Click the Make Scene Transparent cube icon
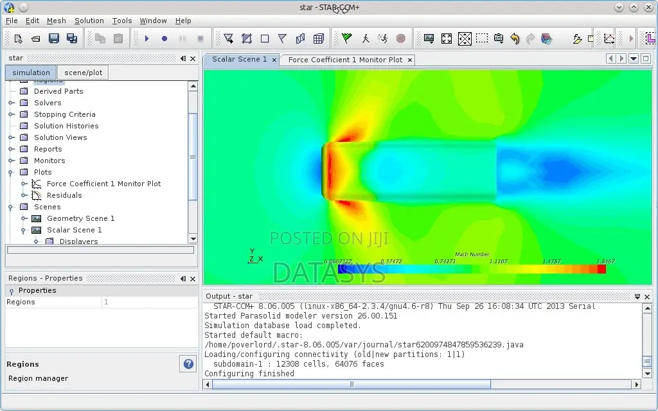Screen dimensions: 658x411 pyautogui.click(x=546, y=39)
